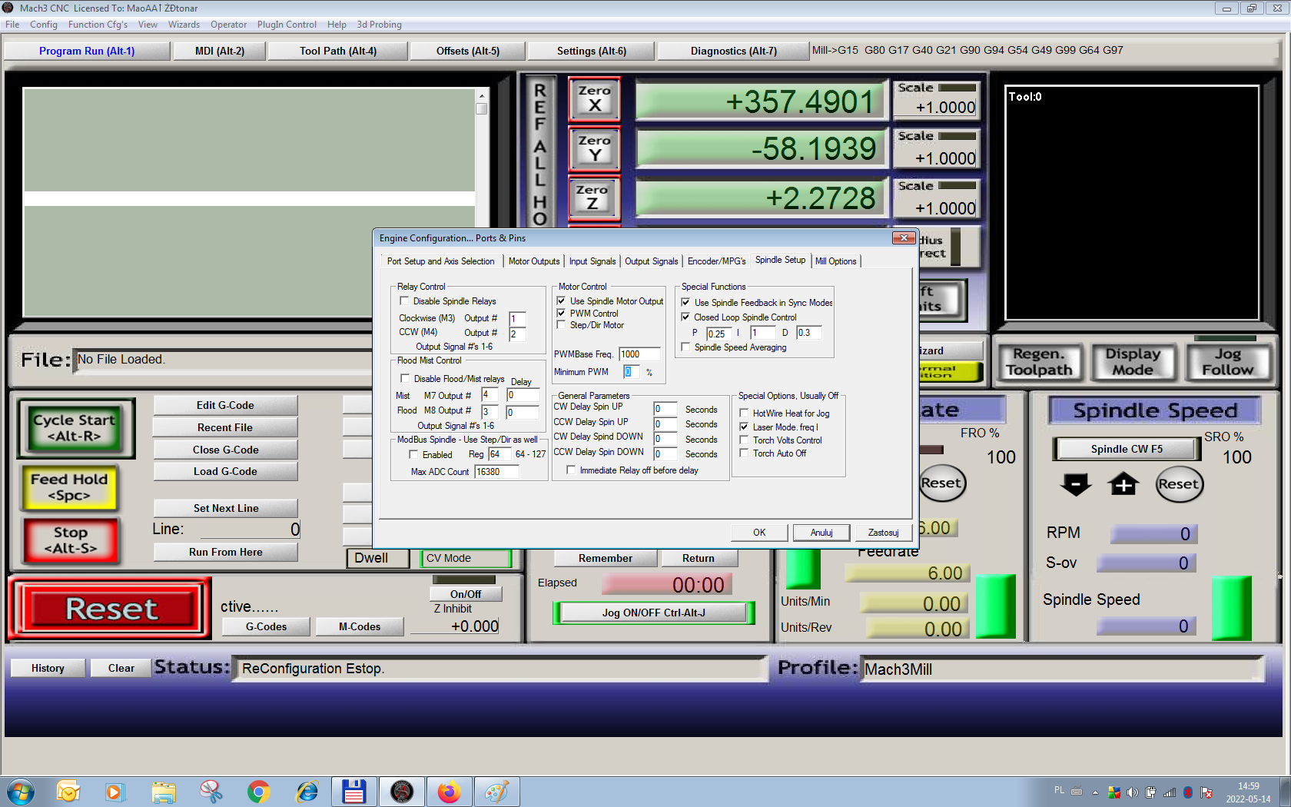Click Feed Hold Spc button
Screen dimensions: 1291x807
coord(70,487)
